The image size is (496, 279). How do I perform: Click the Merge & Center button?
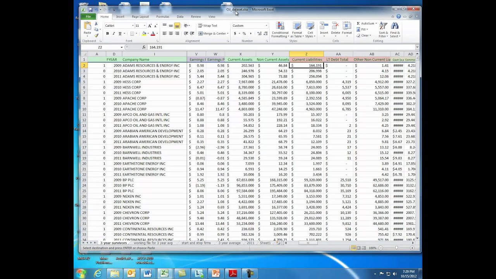tap(212, 34)
